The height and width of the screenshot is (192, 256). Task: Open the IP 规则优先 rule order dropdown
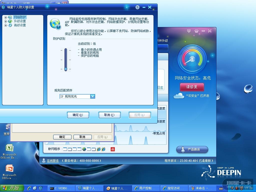coord(92,96)
